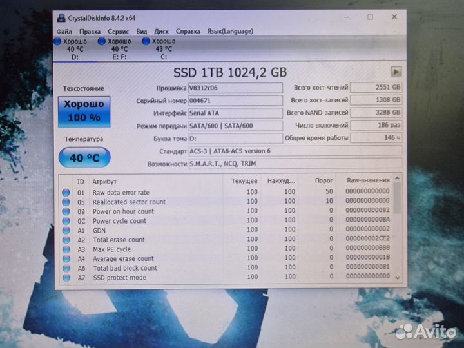Click the Стандарт field ACS-3
464x348 pixels.
[x=295, y=151]
